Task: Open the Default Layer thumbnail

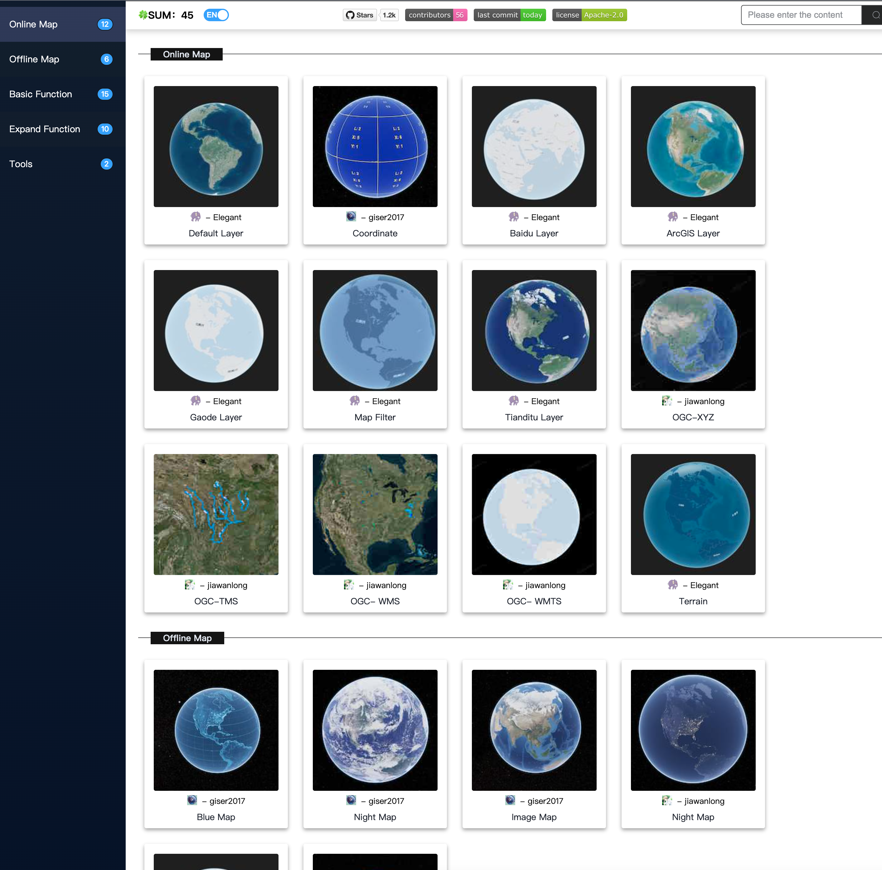Action: 216,147
